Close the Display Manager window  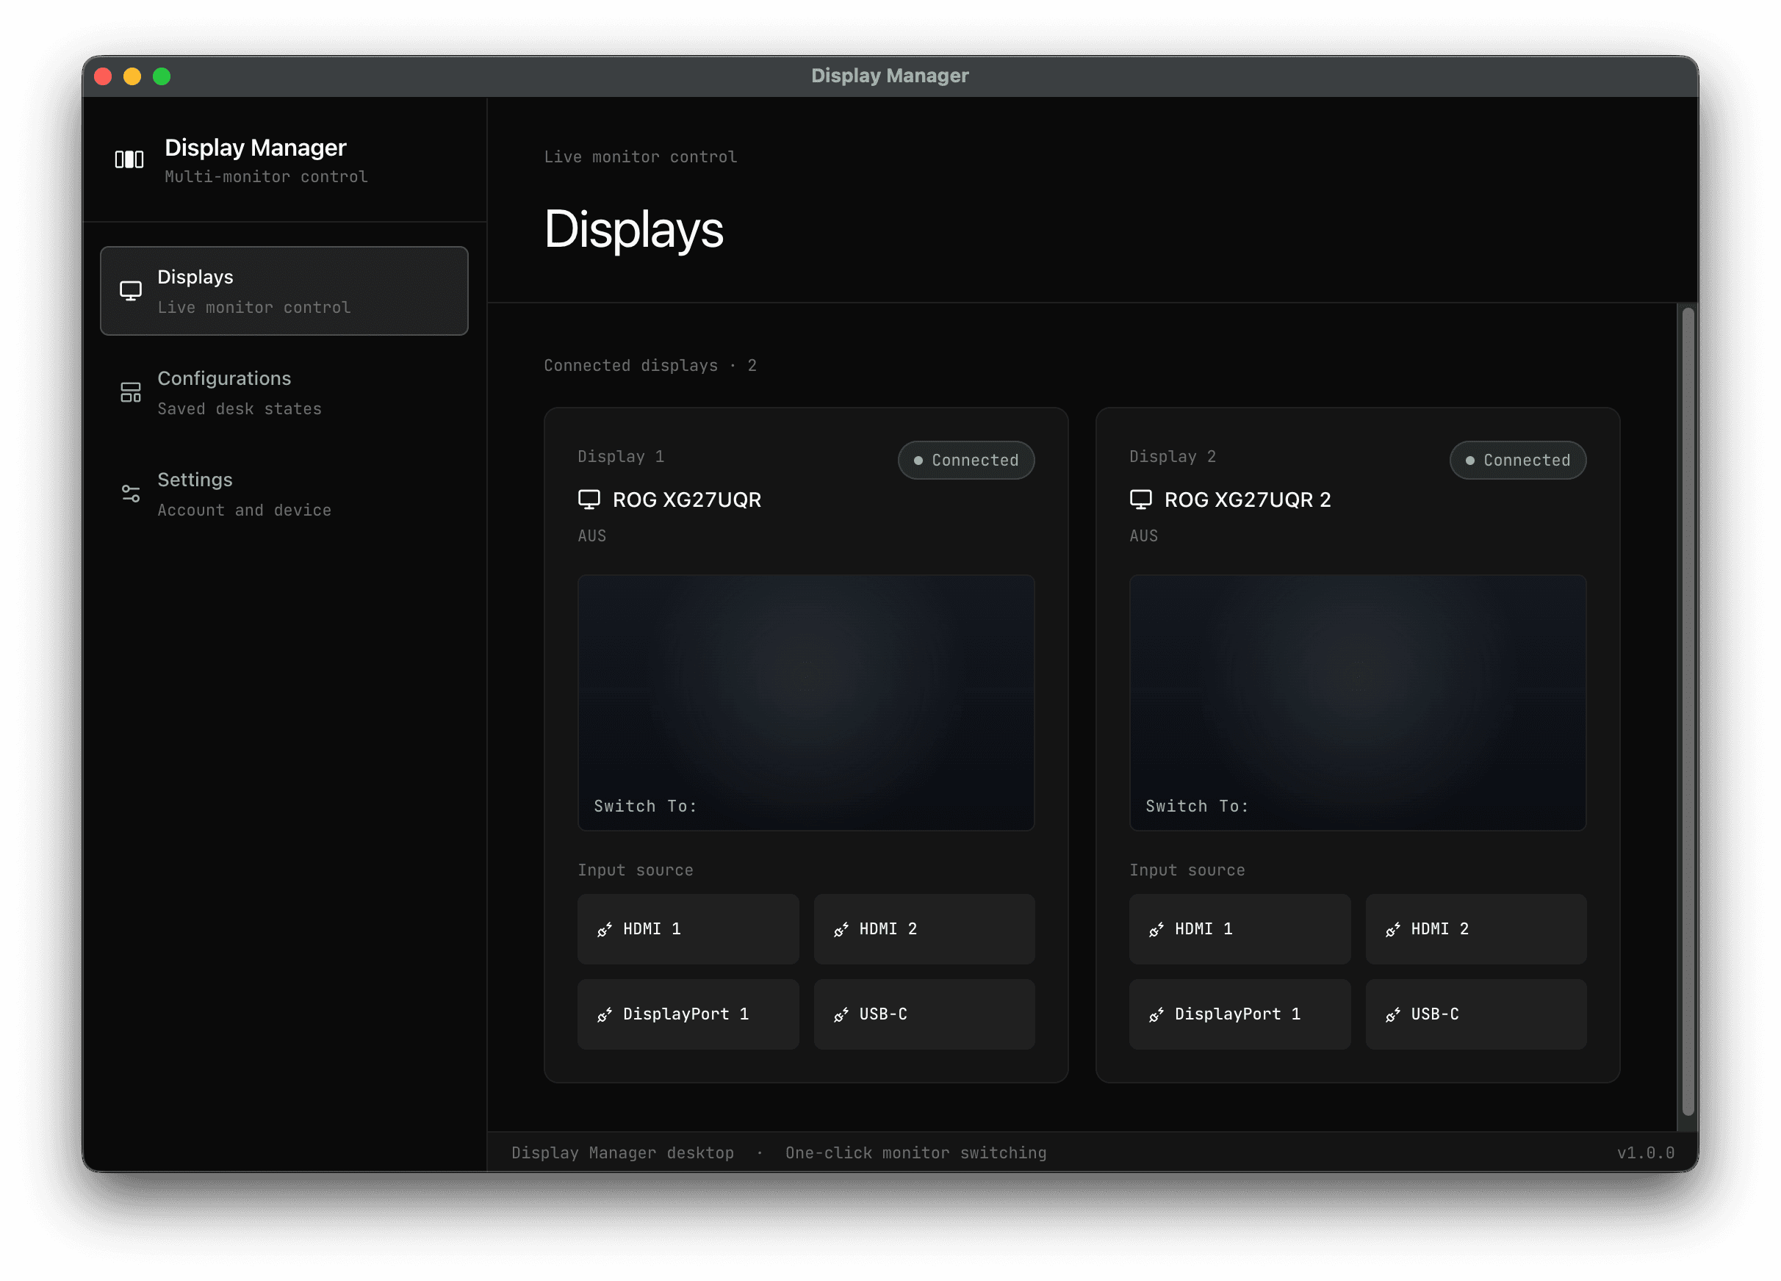(x=103, y=76)
